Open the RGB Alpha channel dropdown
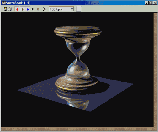This screenshot has height=132, width=158. click(x=61, y=9)
